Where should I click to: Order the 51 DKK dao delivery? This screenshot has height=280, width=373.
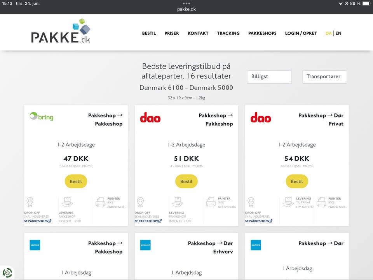coord(186,182)
